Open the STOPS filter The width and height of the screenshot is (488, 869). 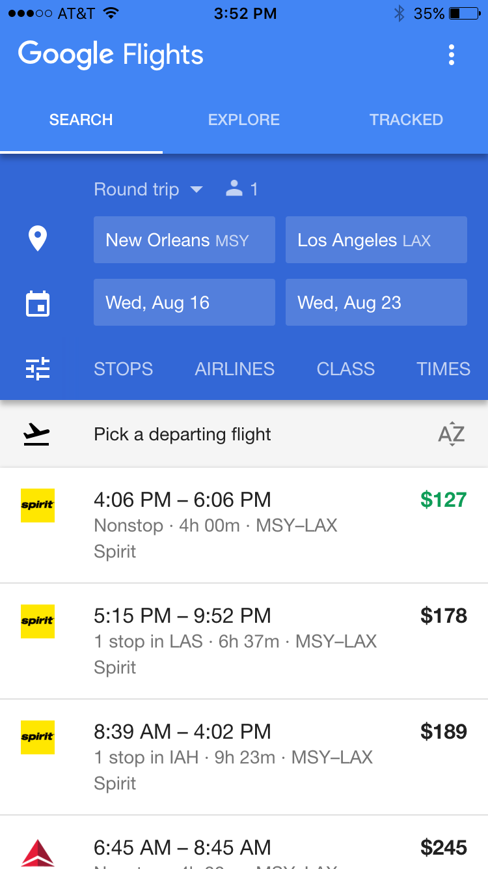pos(124,369)
